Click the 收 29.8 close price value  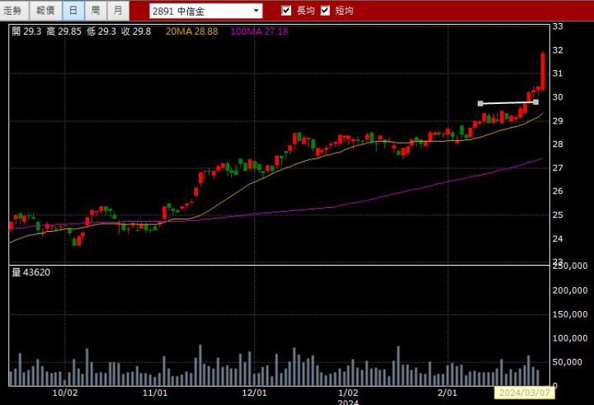point(136,31)
